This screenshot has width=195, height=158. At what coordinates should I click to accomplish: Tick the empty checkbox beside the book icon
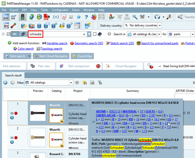click(95, 34)
